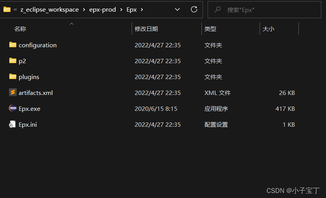This screenshot has height=198, width=326.
Task: Click the Epx.ini settings file icon
Action: [x=12, y=124]
